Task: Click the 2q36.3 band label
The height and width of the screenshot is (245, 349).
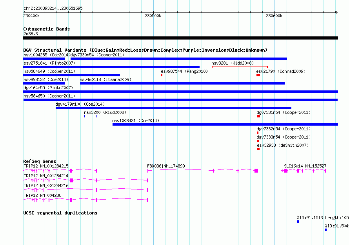Action: tap(31, 34)
